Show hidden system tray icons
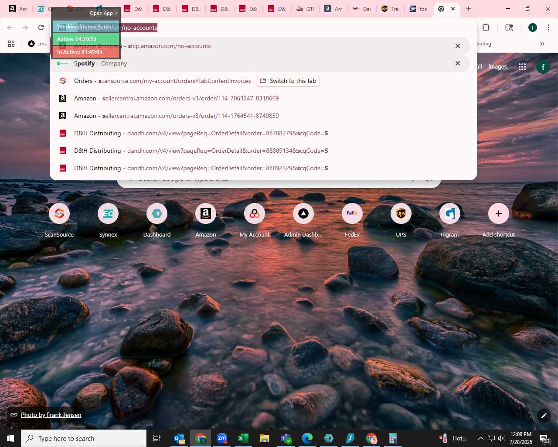The height and width of the screenshot is (447, 558). click(x=480, y=438)
